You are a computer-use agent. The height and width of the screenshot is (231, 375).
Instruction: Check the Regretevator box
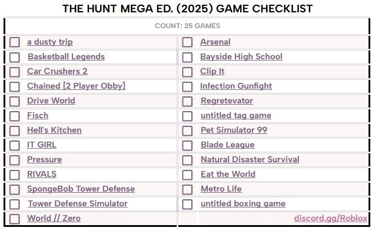pos(187,101)
